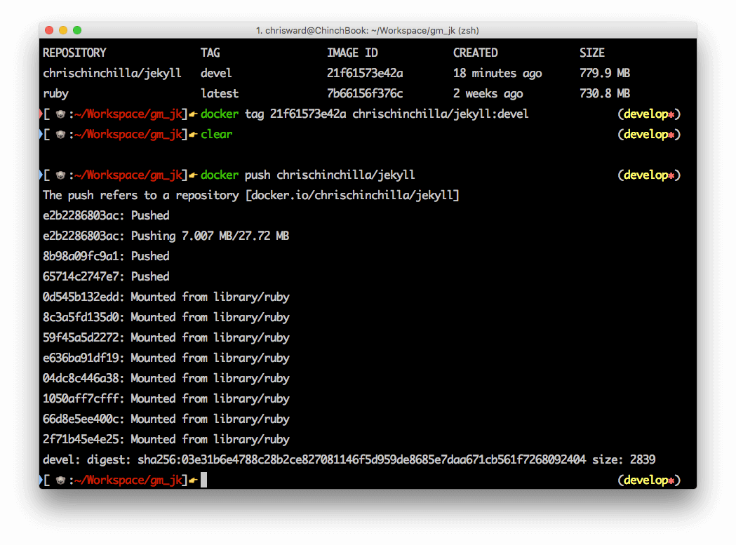Click the (develop*) branch indicator on the last prompt

click(x=649, y=480)
